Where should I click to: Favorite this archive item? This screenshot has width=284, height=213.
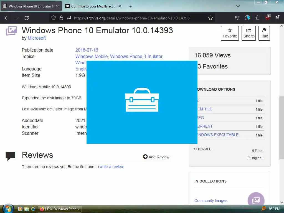point(230,33)
